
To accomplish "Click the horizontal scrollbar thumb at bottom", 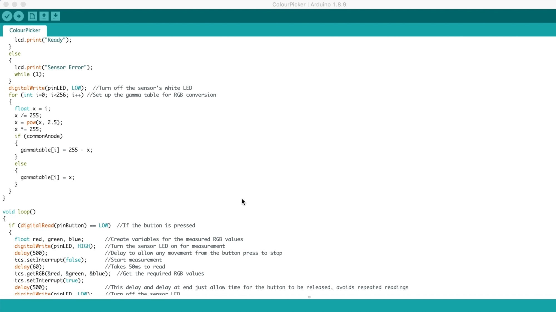I will coord(309,297).
